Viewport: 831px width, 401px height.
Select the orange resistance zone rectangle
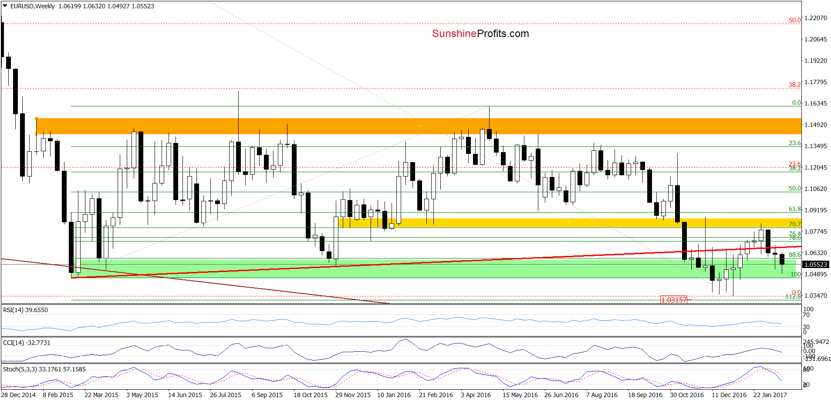pos(419,126)
